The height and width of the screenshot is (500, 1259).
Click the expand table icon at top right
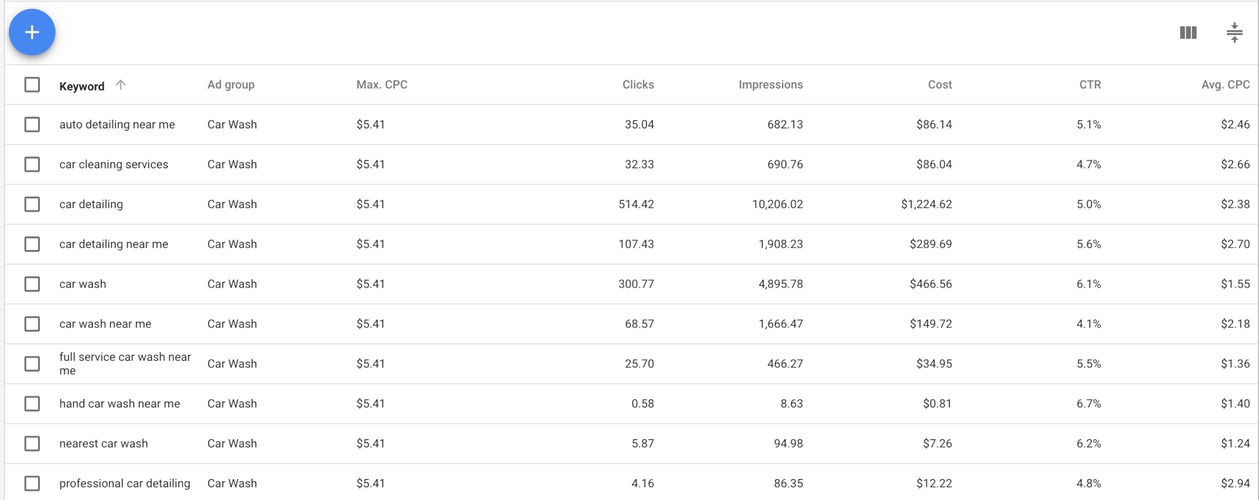point(1236,32)
